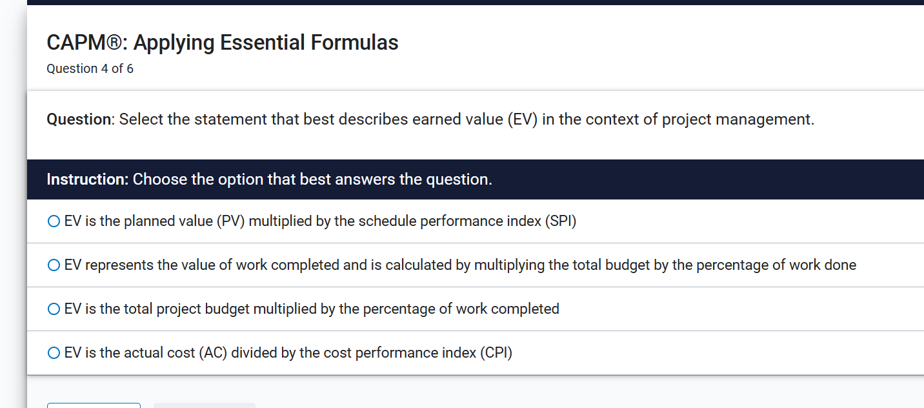The width and height of the screenshot is (924, 408).
Task: Choose the option mentioning total budget times percentage of work done
Action: click(x=459, y=265)
